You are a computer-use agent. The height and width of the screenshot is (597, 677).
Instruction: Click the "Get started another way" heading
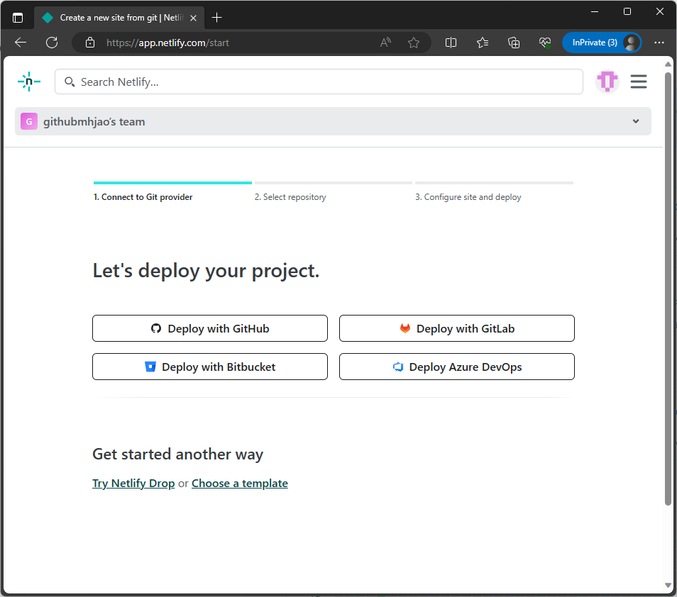tap(178, 454)
